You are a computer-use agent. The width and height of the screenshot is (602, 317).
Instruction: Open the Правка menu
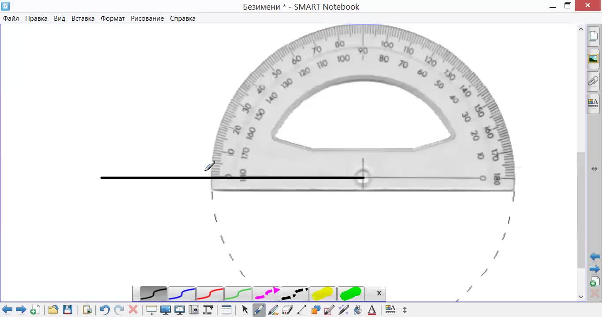36,18
